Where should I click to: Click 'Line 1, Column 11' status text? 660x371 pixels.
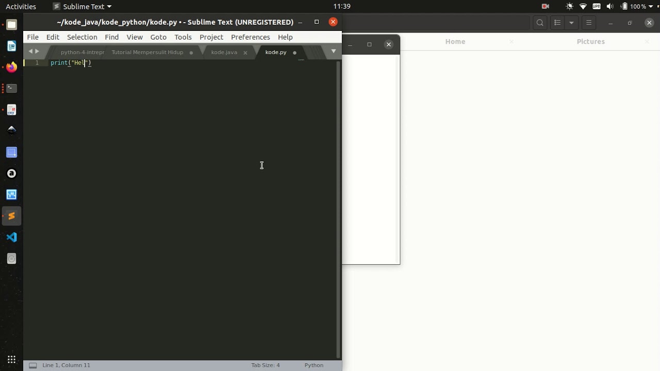click(66, 365)
